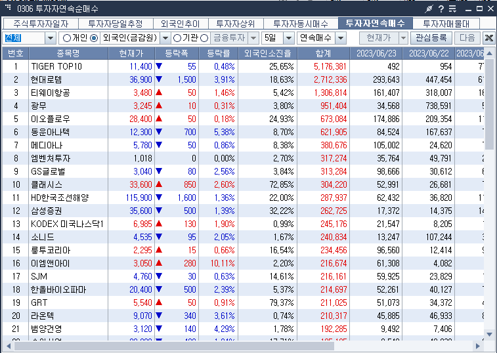
Task: Click the 등락률 column header
Action: 219,53
